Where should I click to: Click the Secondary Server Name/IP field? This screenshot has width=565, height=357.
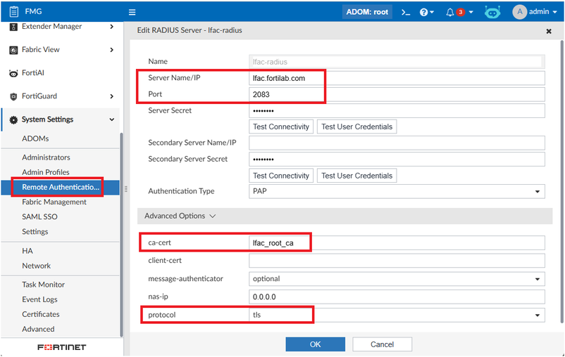pos(397,143)
